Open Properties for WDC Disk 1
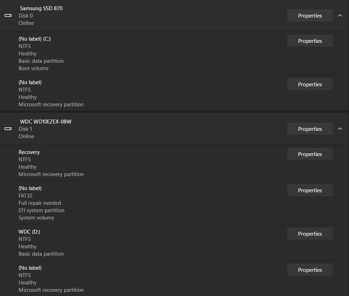Image resolution: width=349 pixels, height=296 pixels. (310, 129)
